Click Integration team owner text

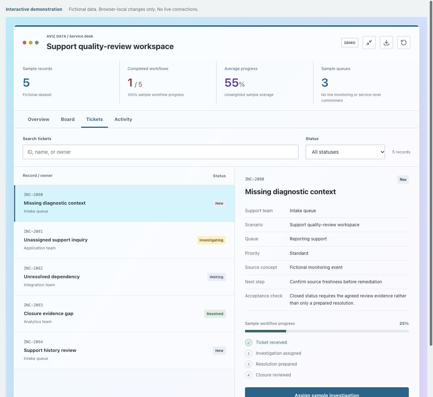(39, 285)
